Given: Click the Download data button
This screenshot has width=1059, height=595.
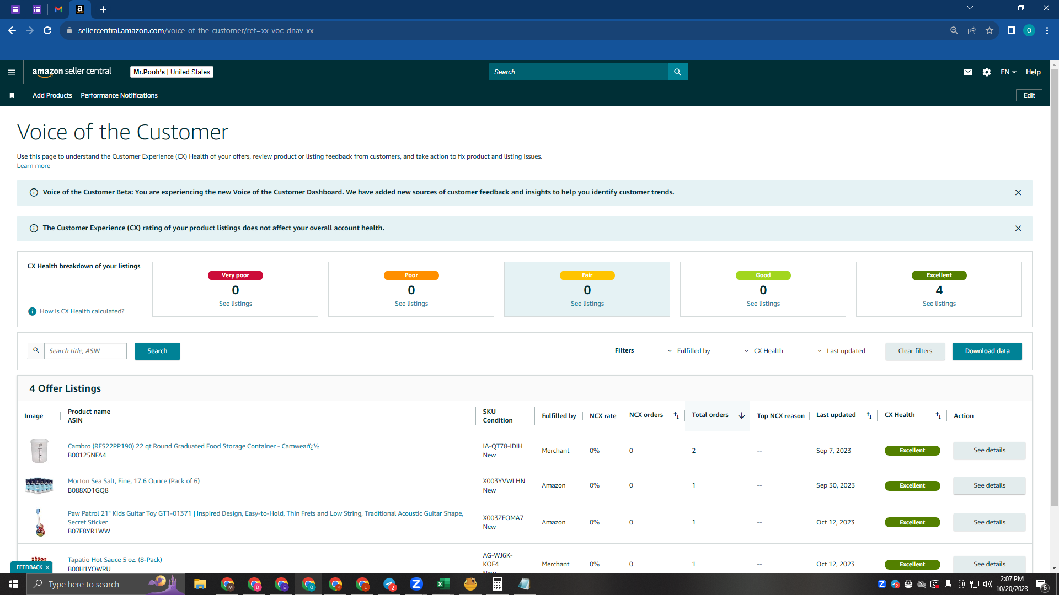Looking at the screenshot, I should pyautogui.click(x=987, y=351).
